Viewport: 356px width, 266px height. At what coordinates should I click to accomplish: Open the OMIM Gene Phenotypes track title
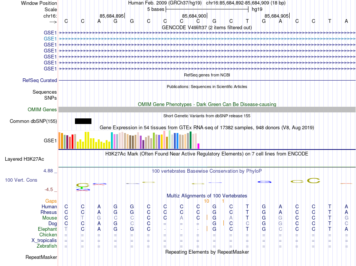click(x=207, y=105)
